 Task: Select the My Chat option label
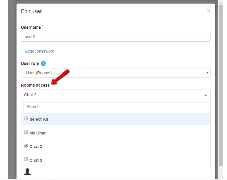tap(37, 133)
